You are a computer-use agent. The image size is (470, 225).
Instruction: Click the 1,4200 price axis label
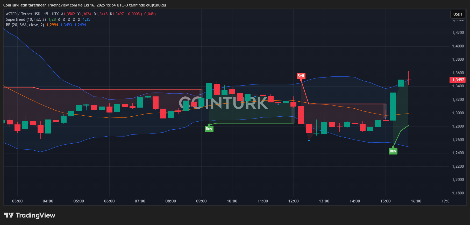coord(458,33)
